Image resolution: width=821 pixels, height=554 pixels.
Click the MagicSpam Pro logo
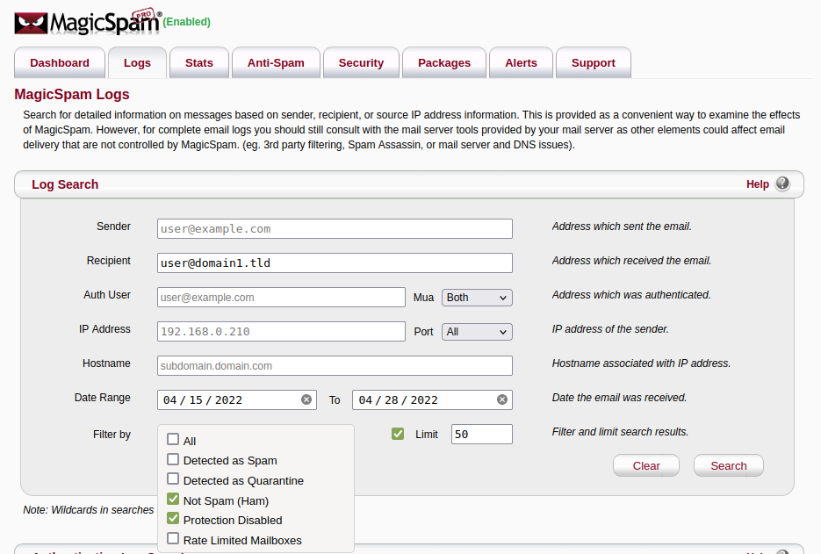(x=87, y=21)
